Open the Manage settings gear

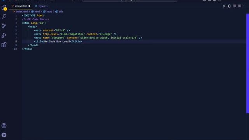4,135
